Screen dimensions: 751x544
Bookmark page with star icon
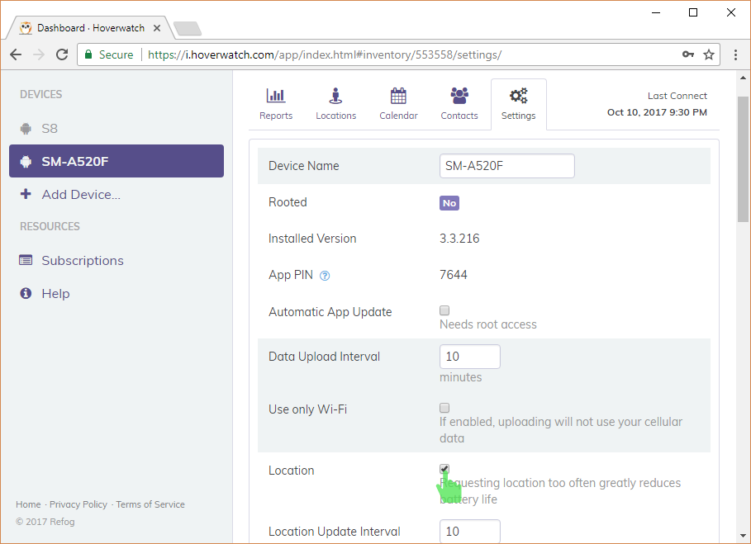(x=709, y=54)
